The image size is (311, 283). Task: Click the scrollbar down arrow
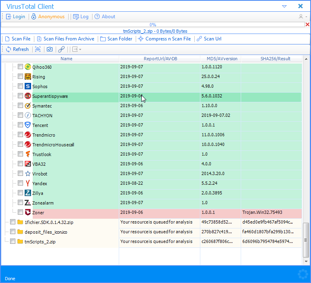tap(306, 262)
